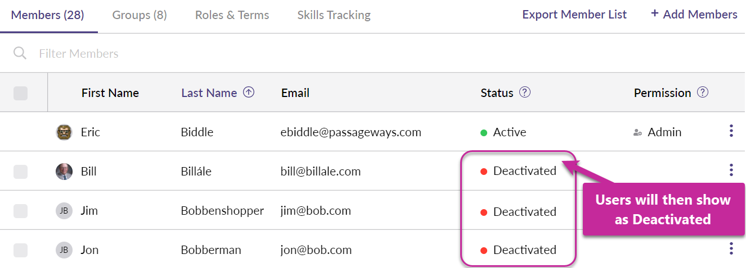Toggle the select-all header checkbox
746x268 pixels.
(x=20, y=93)
